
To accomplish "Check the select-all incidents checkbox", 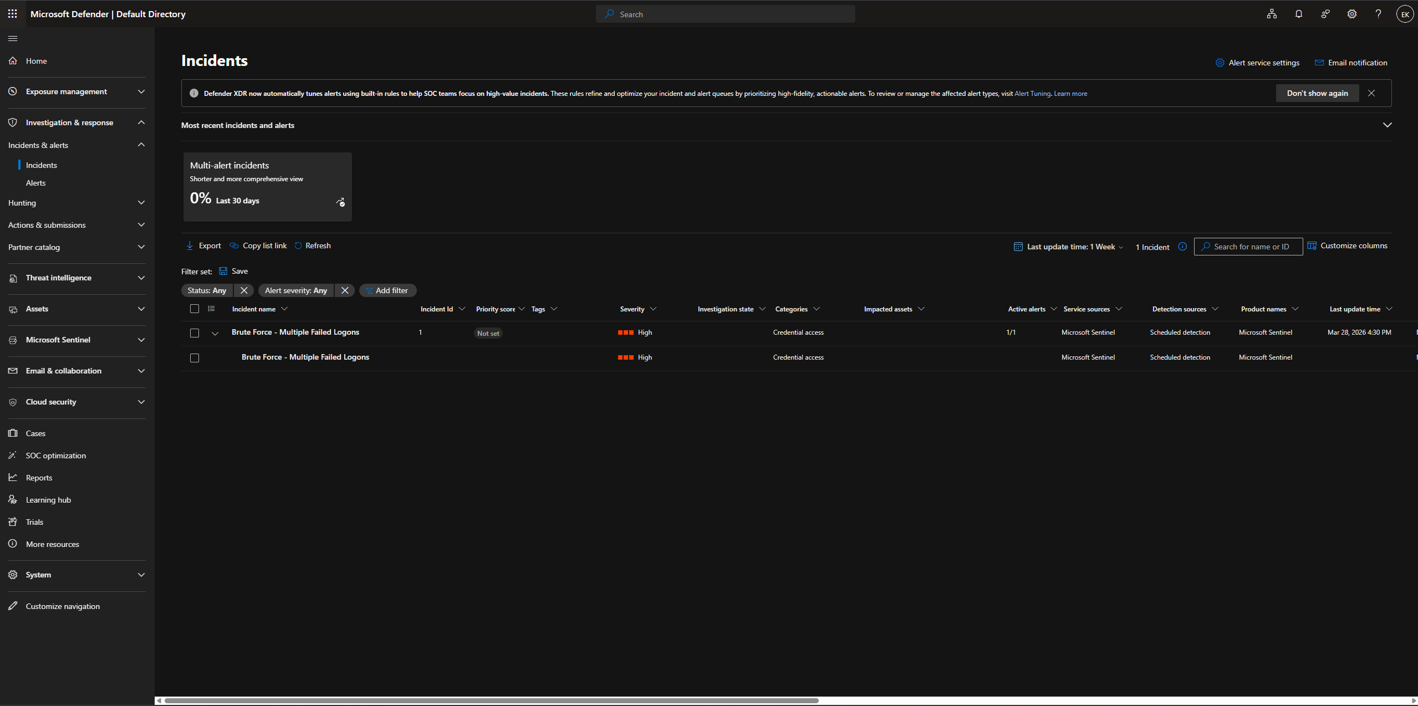I will point(195,309).
